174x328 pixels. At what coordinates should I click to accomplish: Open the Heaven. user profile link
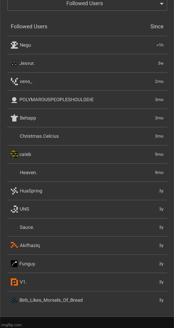(x=28, y=173)
